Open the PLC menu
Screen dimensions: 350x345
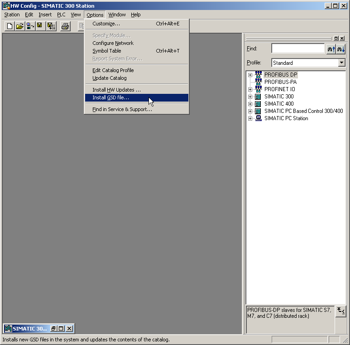[x=61, y=15]
